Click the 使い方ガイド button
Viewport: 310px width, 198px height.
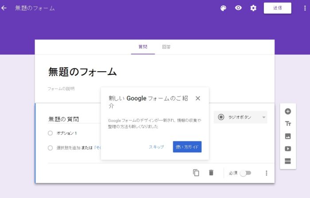(187, 147)
